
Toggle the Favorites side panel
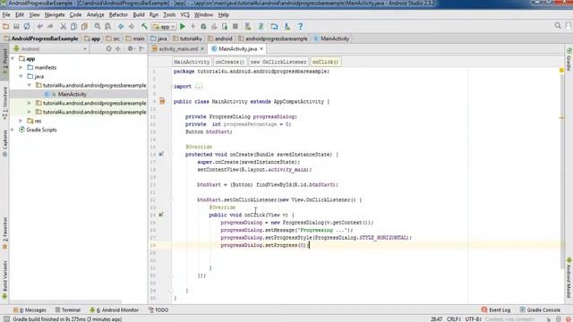coord(4,233)
